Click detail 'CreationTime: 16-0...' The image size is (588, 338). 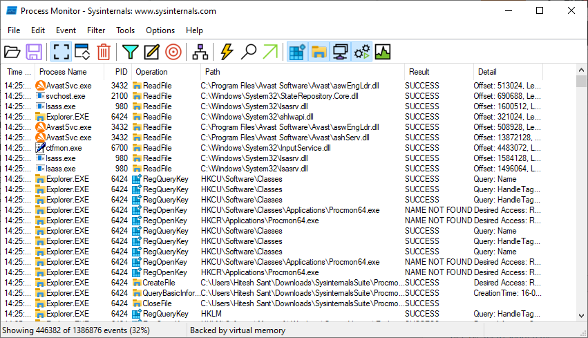tap(507, 293)
